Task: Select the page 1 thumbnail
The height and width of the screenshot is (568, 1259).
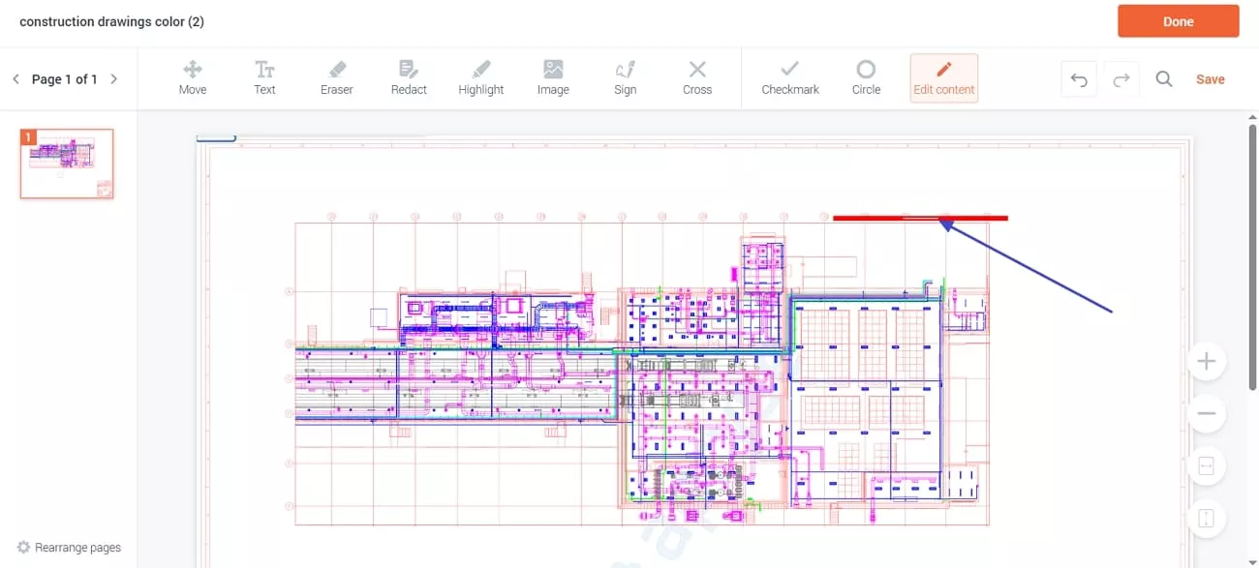Action: (x=67, y=164)
